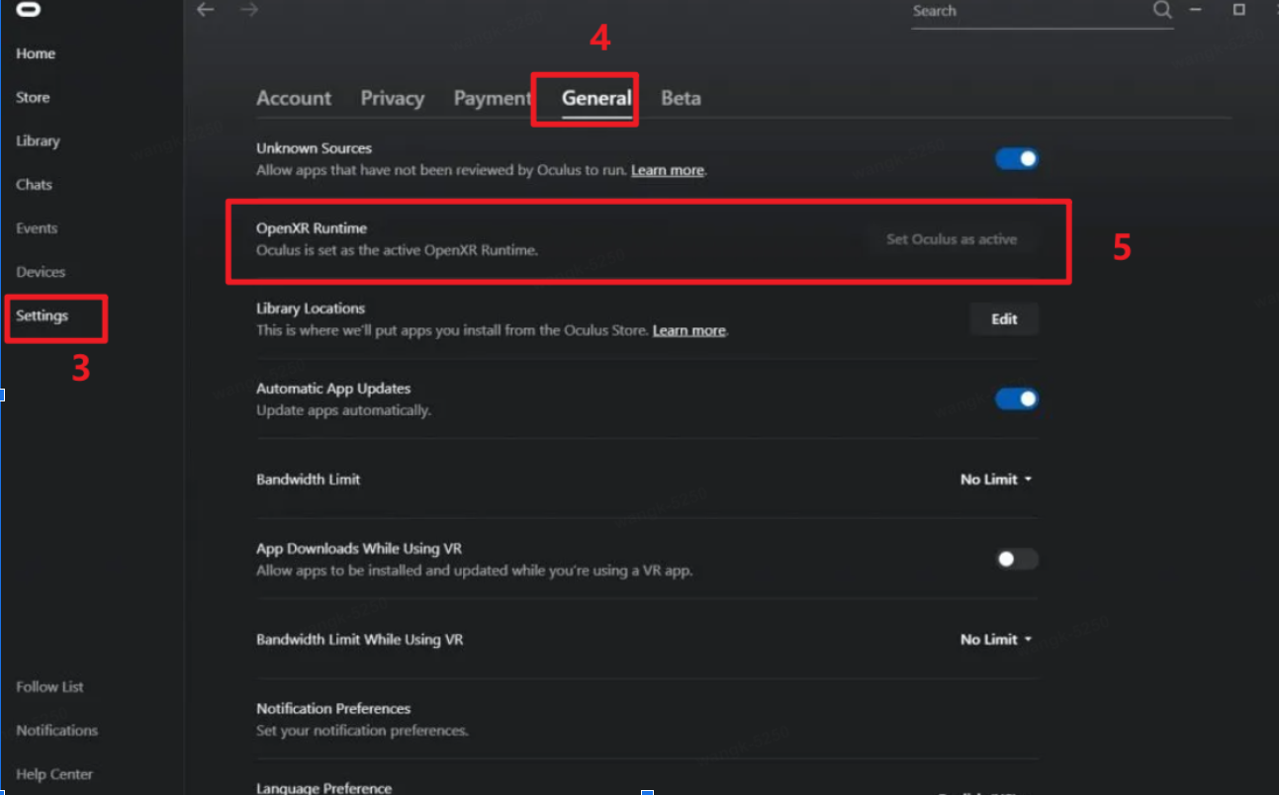
Task: Click the search magnifier icon
Action: point(1162,10)
